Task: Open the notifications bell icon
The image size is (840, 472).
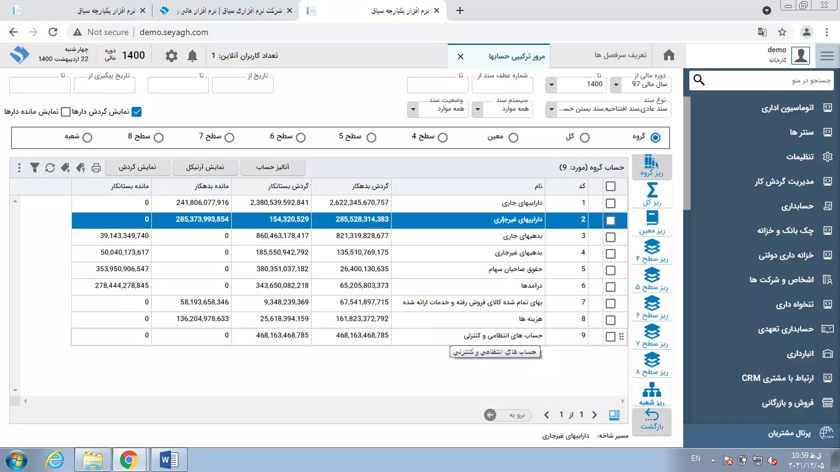Action: tap(192, 56)
